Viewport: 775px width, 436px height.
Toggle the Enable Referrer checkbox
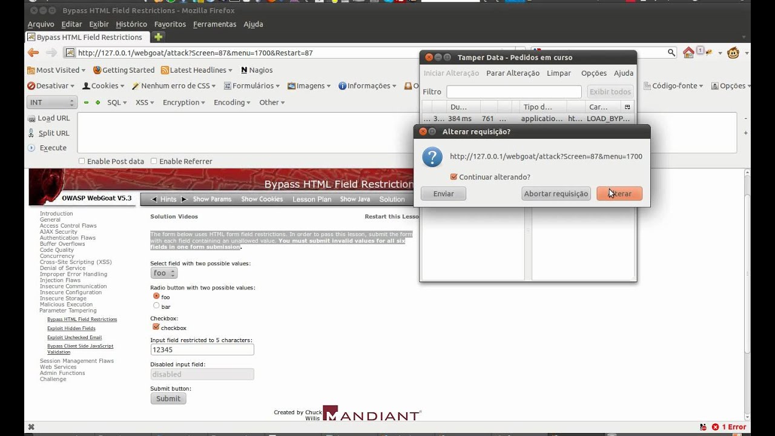154,161
